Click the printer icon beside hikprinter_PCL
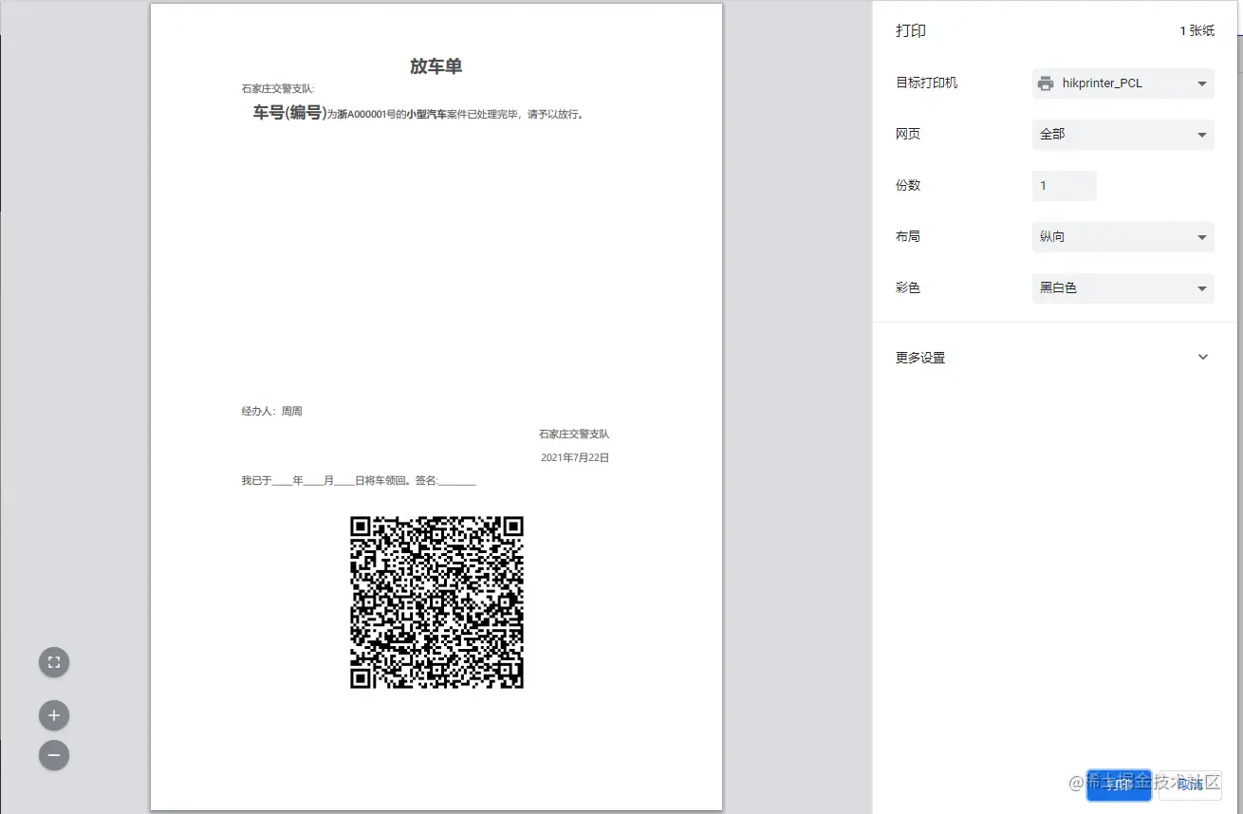 [1046, 83]
